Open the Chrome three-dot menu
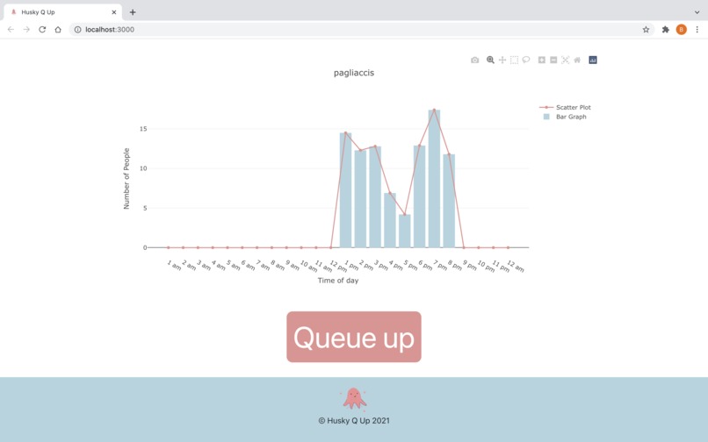Screen dimensions: 708x442 coord(697,29)
